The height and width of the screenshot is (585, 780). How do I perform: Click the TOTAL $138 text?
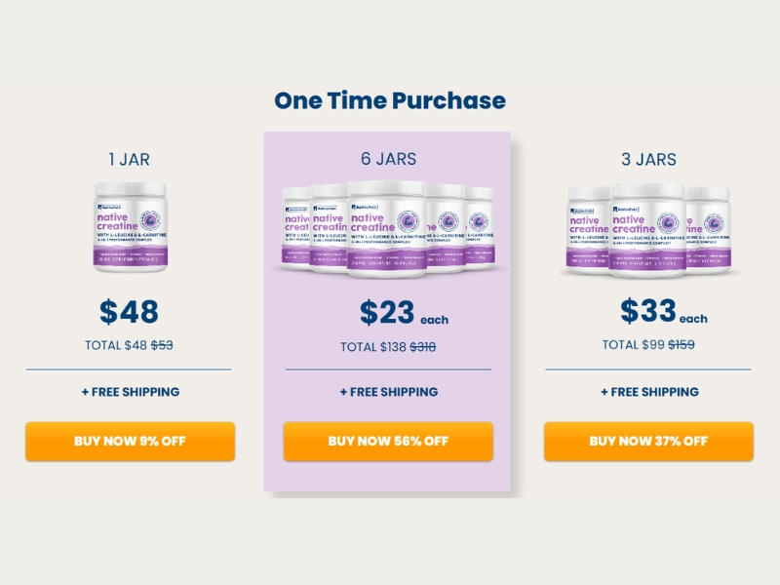point(372,347)
